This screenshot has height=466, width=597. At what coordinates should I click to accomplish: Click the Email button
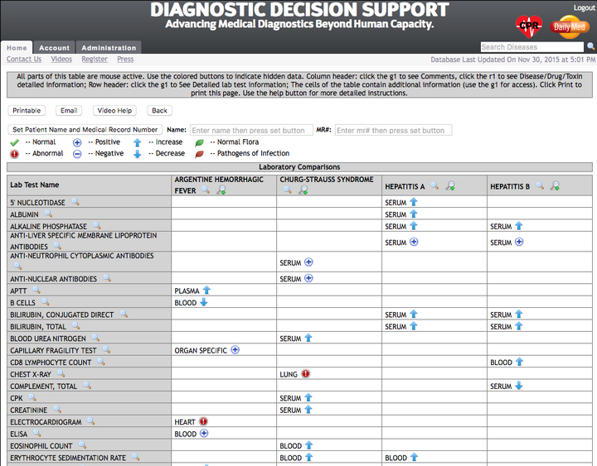tap(69, 111)
